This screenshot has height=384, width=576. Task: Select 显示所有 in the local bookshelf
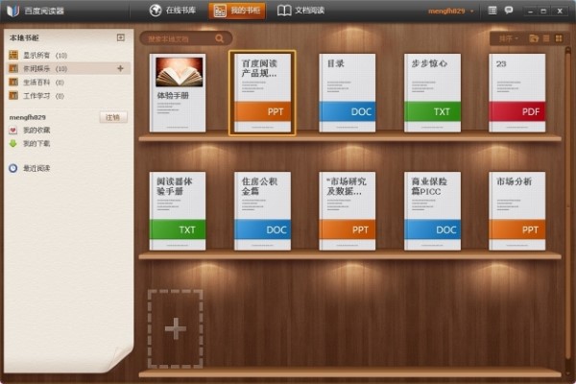36,56
